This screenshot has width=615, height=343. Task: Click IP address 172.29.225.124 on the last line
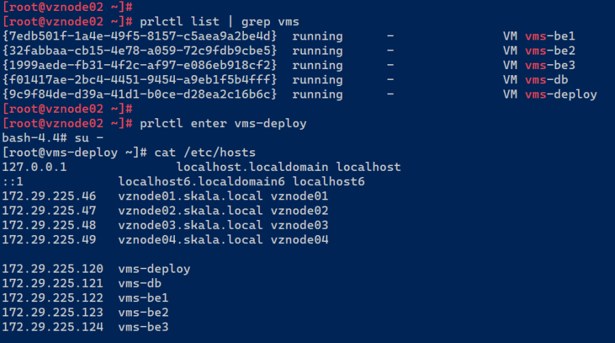[x=53, y=327]
